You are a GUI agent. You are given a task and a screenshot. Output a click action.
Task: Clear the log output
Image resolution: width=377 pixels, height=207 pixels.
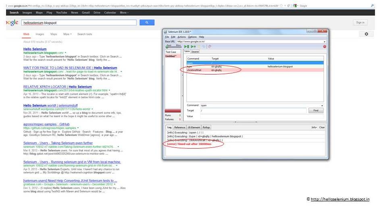pos(322,127)
